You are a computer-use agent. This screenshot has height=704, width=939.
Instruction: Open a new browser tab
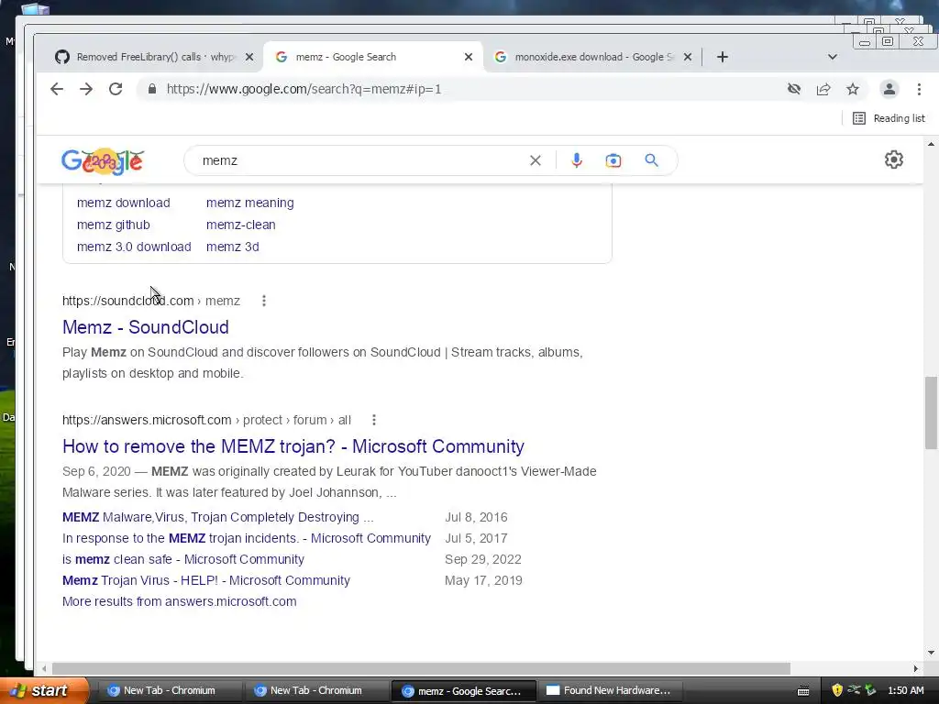(723, 57)
